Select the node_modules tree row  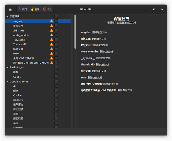pyautogui.click(x=38, y=35)
